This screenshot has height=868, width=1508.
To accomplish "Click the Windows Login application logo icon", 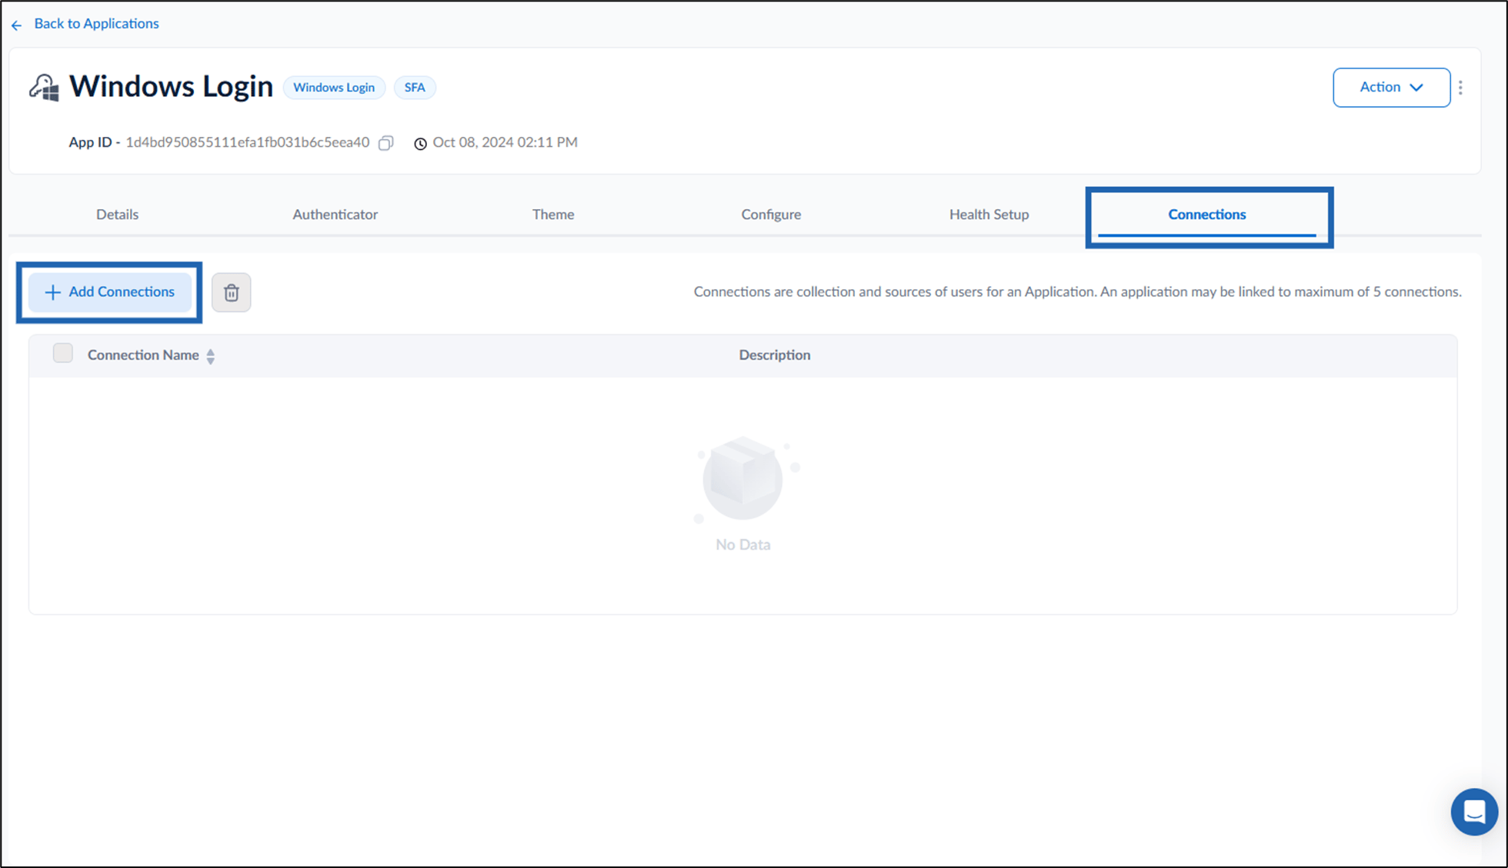I will pos(44,88).
